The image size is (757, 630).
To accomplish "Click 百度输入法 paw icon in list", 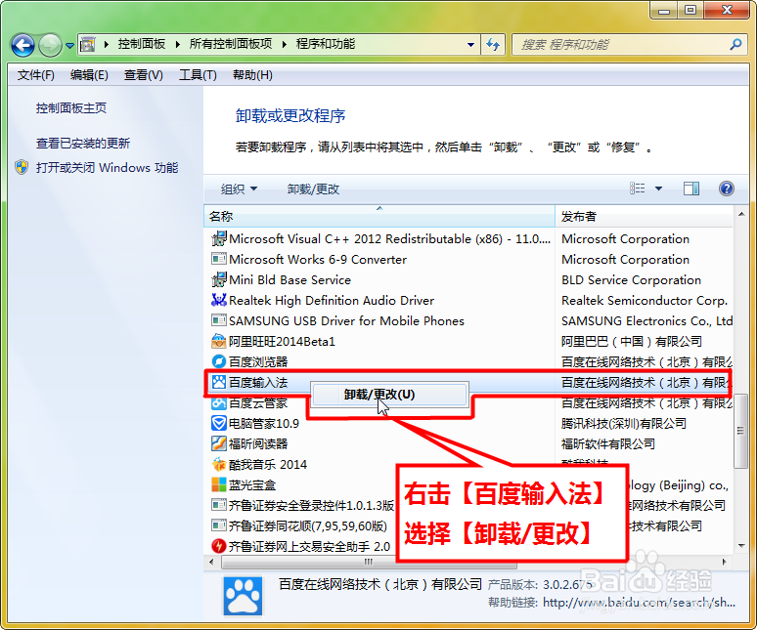I will point(219,382).
